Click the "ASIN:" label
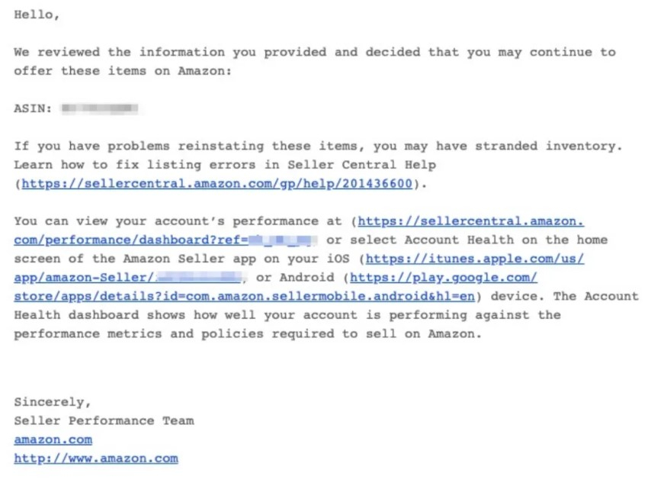Image resolution: width=651 pixels, height=486 pixels. point(33,109)
